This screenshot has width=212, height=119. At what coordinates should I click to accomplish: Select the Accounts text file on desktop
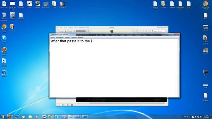(21, 5)
